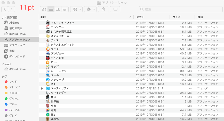The width and height of the screenshot is (224, 121).
Task: Select アプリケーション in the sidebar
Action: [x=19, y=40]
